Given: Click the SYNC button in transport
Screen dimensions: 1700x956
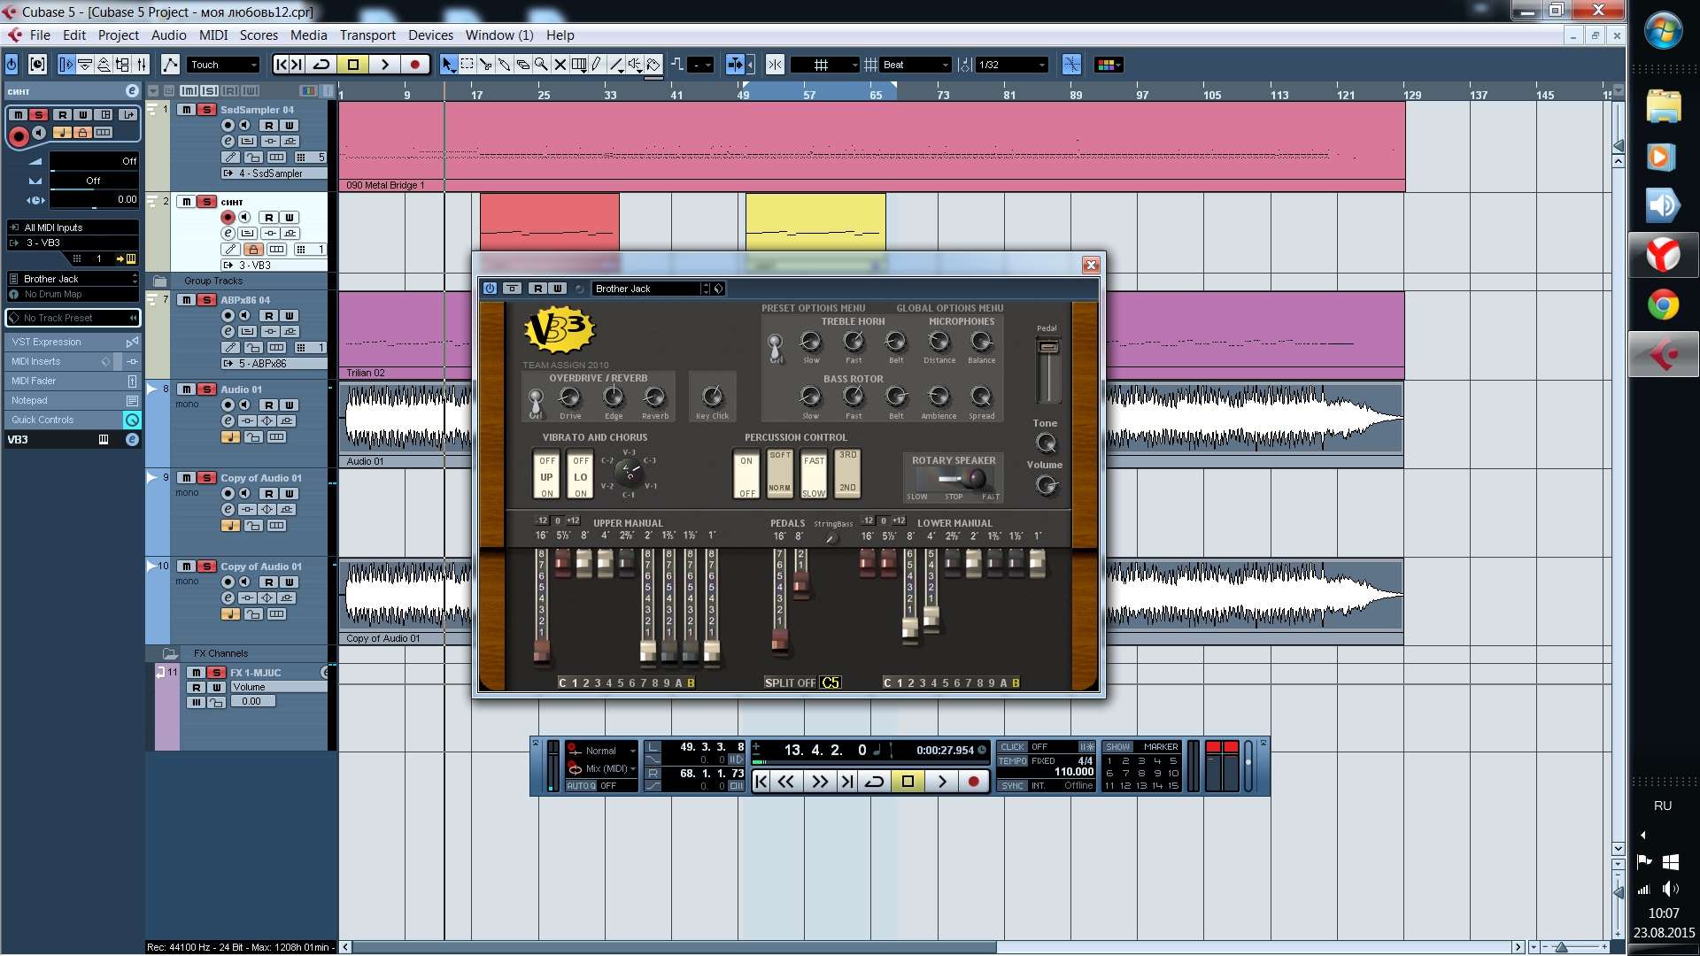Looking at the screenshot, I should (1012, 786).
